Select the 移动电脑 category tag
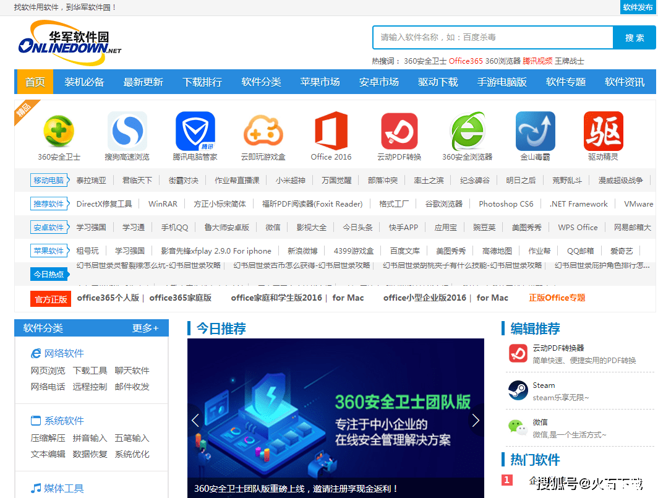658x498 pixels. (49, 180)
